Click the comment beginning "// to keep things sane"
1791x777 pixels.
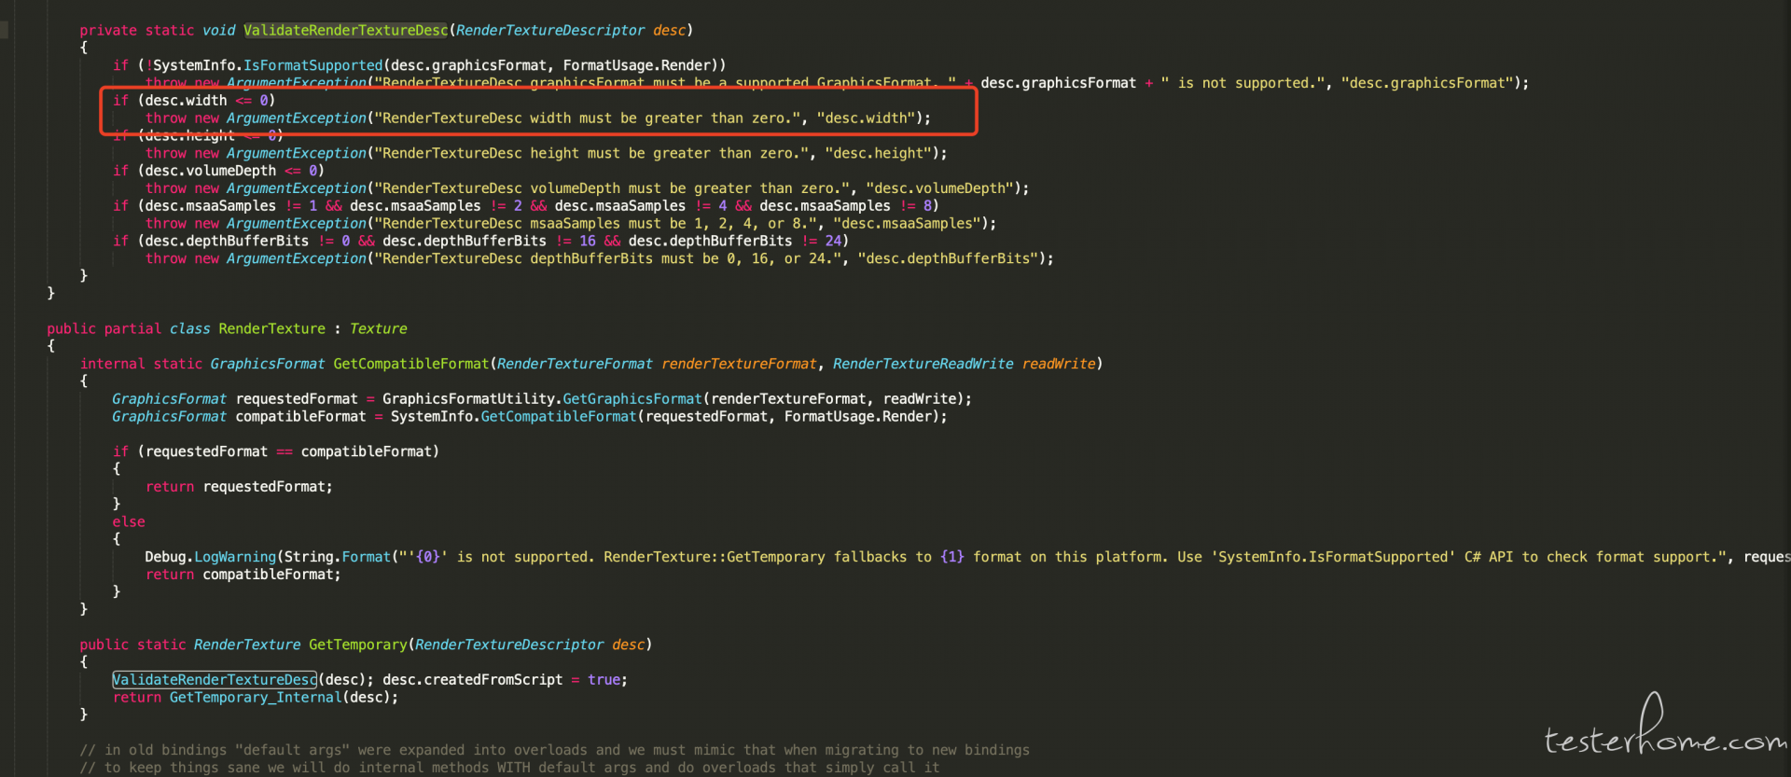pyautogui.click(x=510, y=768)
